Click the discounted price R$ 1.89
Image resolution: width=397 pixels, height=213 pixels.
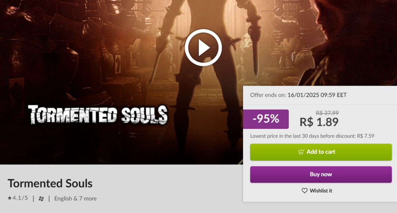(x=319, y=122)
